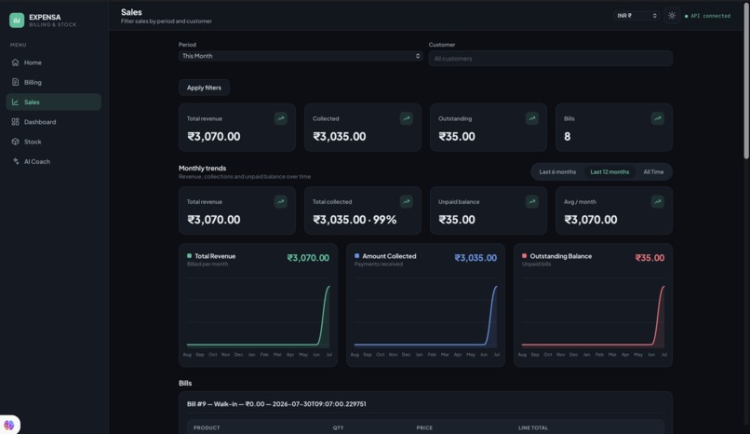The width and height of the screenshot is (750, 434).
Task: Open Dashboard in the sidebar menu
Action: pyautogui.click(x=54, y=122)
